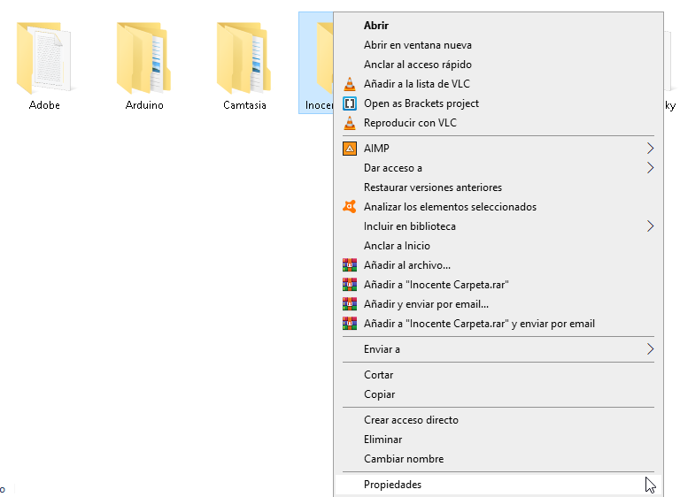Expand the Dar acceso a submenu arrow
680x497 pixels.
click(650, 168)
